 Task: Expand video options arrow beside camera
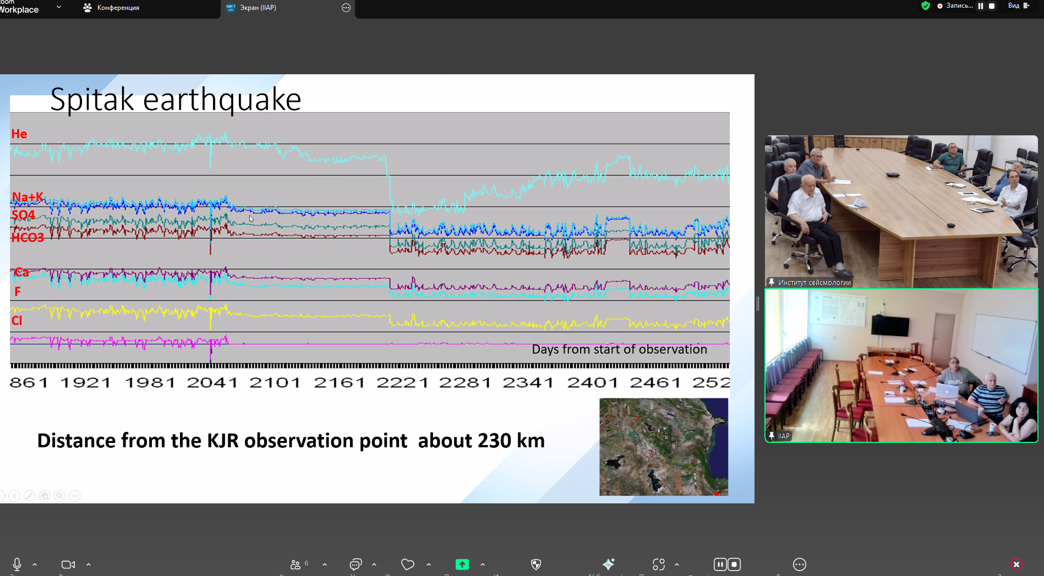[x=89, y=564]
